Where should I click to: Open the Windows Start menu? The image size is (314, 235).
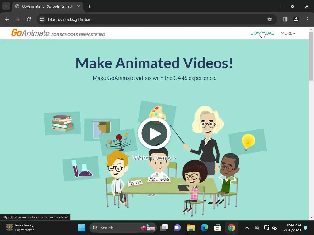(82, 228)
